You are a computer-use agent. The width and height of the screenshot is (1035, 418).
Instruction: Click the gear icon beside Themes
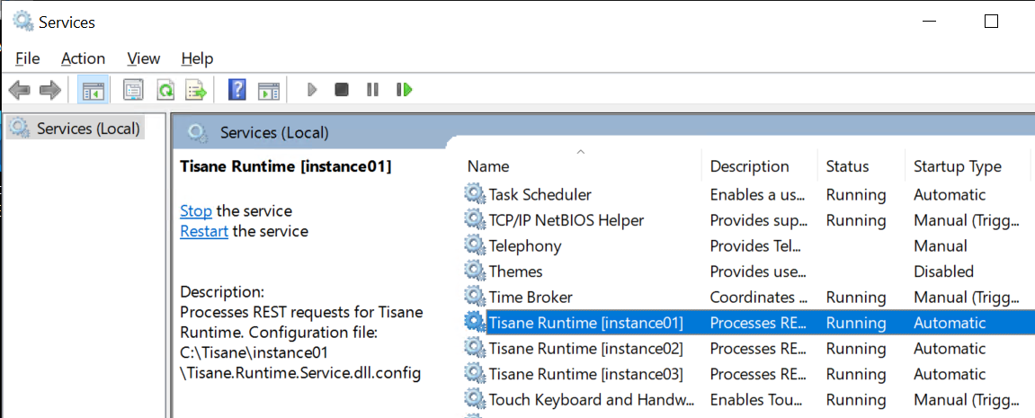coord(475,271)
